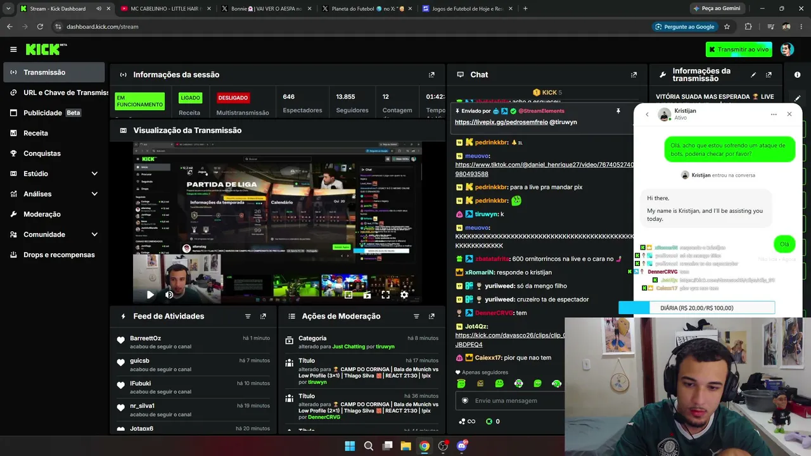Click the browser address bar URL

click(103, 27)
